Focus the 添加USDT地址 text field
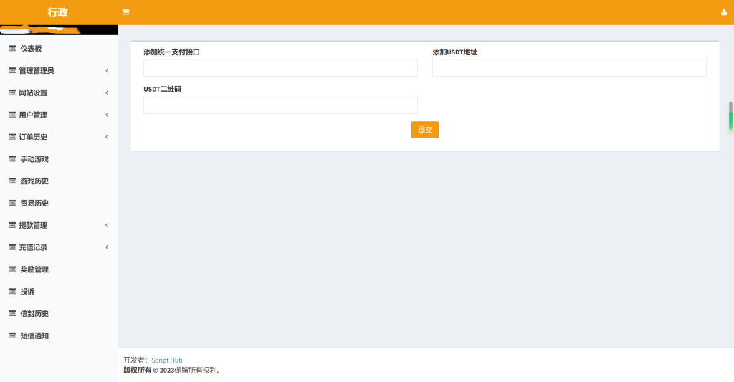 coord(569,68)
